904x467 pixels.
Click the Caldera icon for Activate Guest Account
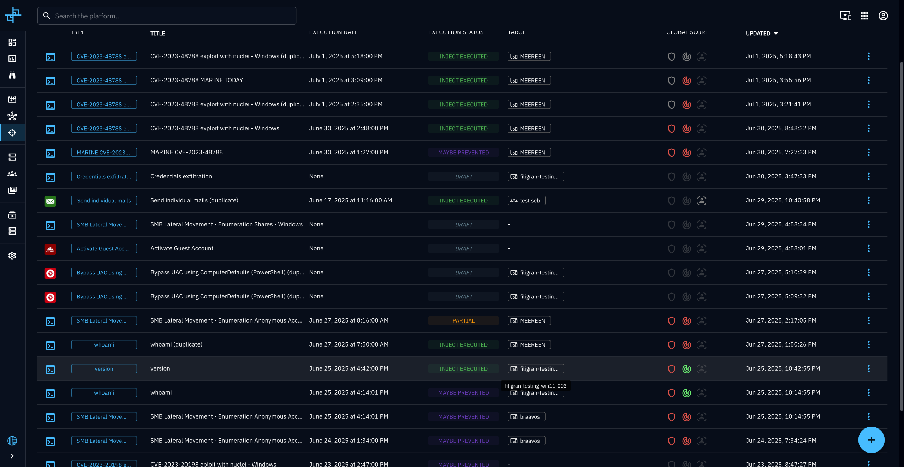(x=50, y=249)
